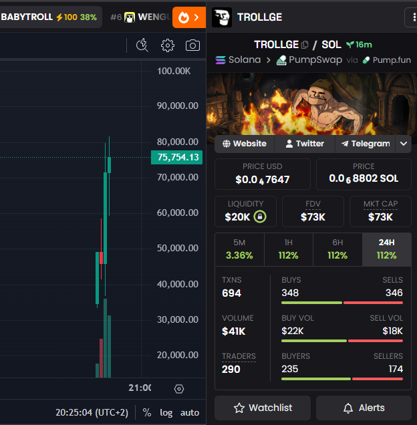Screen dimensions: 417x425
Task: Click the latest green candlestick on chart
Action: tap(110, 165)
